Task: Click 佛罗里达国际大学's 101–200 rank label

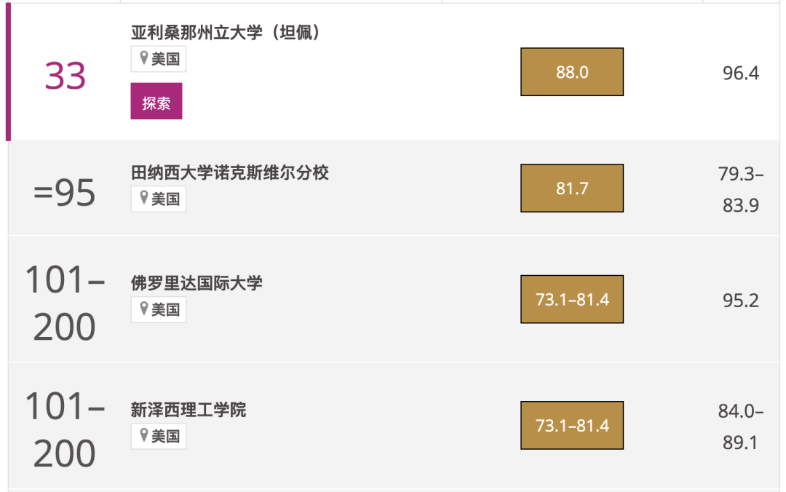Action: click(x=65, y=304)
